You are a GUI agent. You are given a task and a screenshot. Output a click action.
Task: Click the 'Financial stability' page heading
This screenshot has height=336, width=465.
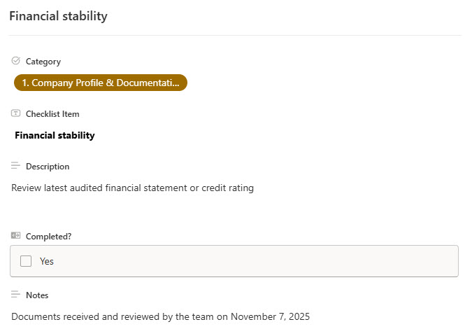coord(58,15)
